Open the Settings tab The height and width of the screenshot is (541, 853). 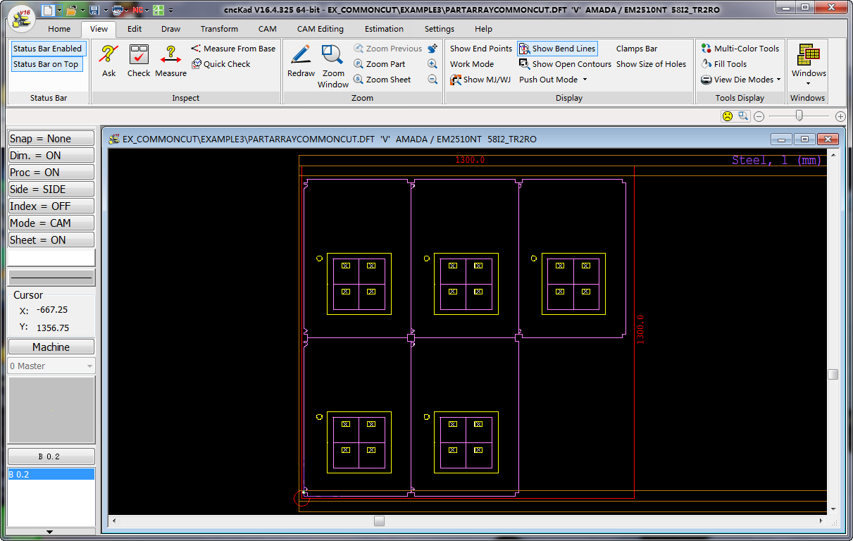440,29
